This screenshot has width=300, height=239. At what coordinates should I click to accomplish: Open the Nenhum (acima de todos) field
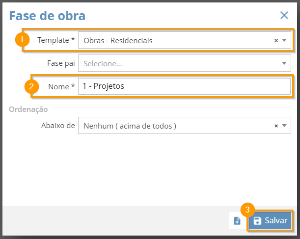pos(185,126)
